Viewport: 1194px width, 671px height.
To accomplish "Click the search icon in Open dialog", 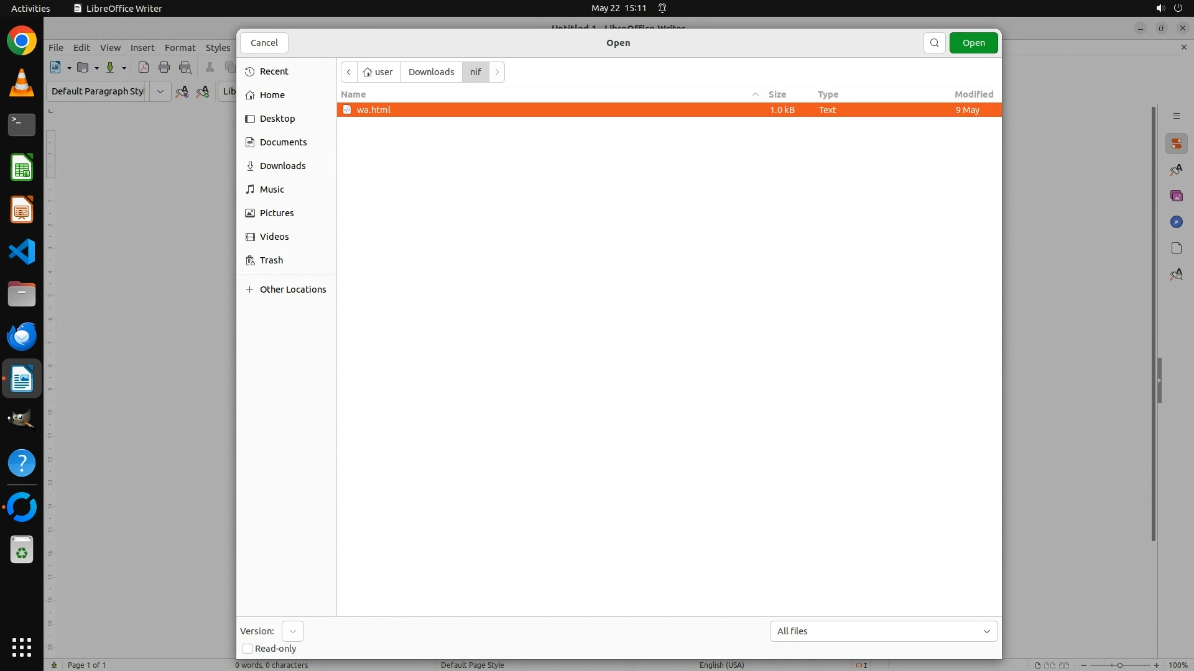I will (934, 43).
